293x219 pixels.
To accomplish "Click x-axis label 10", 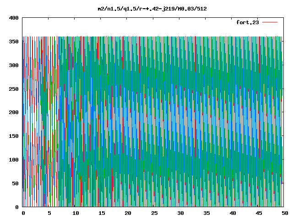I will pyautogui.click(x=76, y=213).
